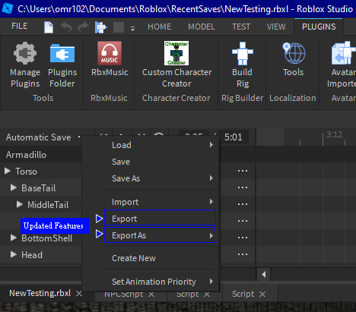This screenshot has width=356, height=312.
Task: Click the grey stop square icon
Action: coord(119,27)
